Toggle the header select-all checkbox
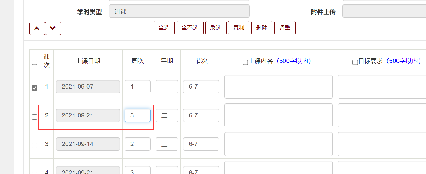Viewport: 426px width, 174px height. (35, 62)
